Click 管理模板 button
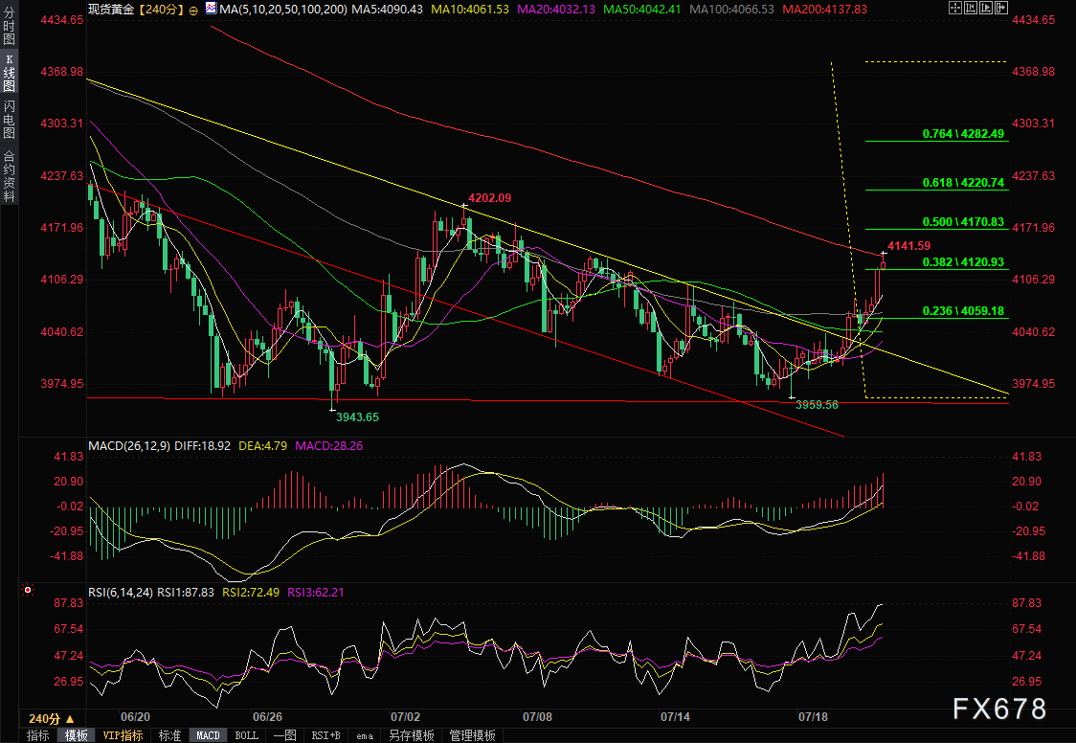The image size is (1076, 743). pos(472,735)
